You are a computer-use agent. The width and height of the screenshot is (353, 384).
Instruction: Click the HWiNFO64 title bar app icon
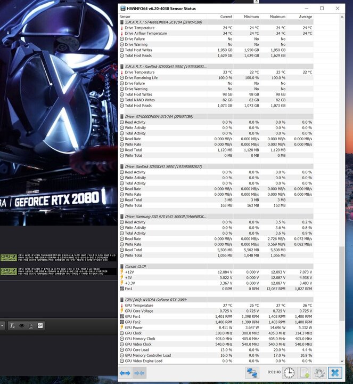(x=122, y=9)
